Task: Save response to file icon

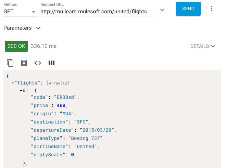Action: [x=24, y=63]
